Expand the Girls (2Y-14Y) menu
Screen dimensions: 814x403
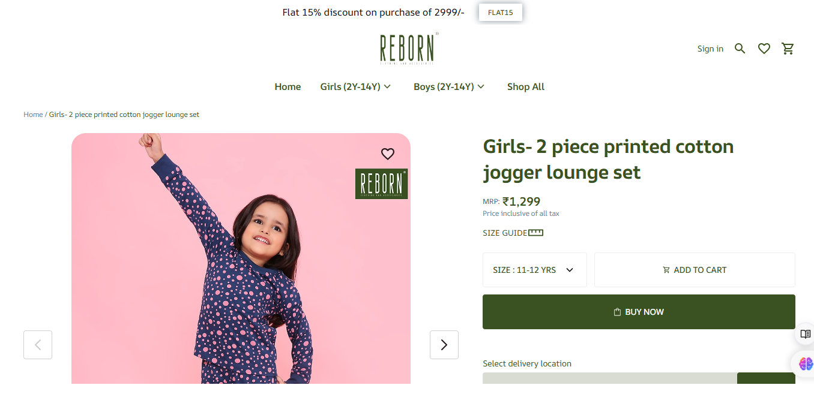coord(355,87)
